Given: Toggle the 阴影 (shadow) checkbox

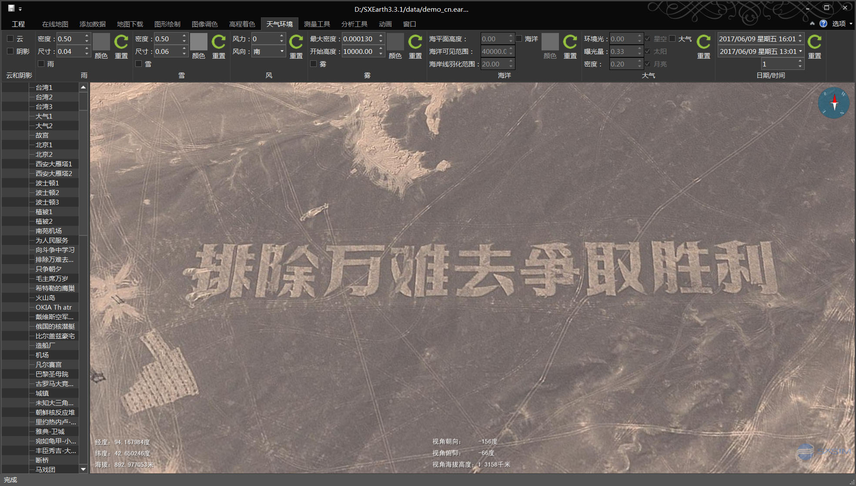Looking at the screenshot, I should pos(10,51).
